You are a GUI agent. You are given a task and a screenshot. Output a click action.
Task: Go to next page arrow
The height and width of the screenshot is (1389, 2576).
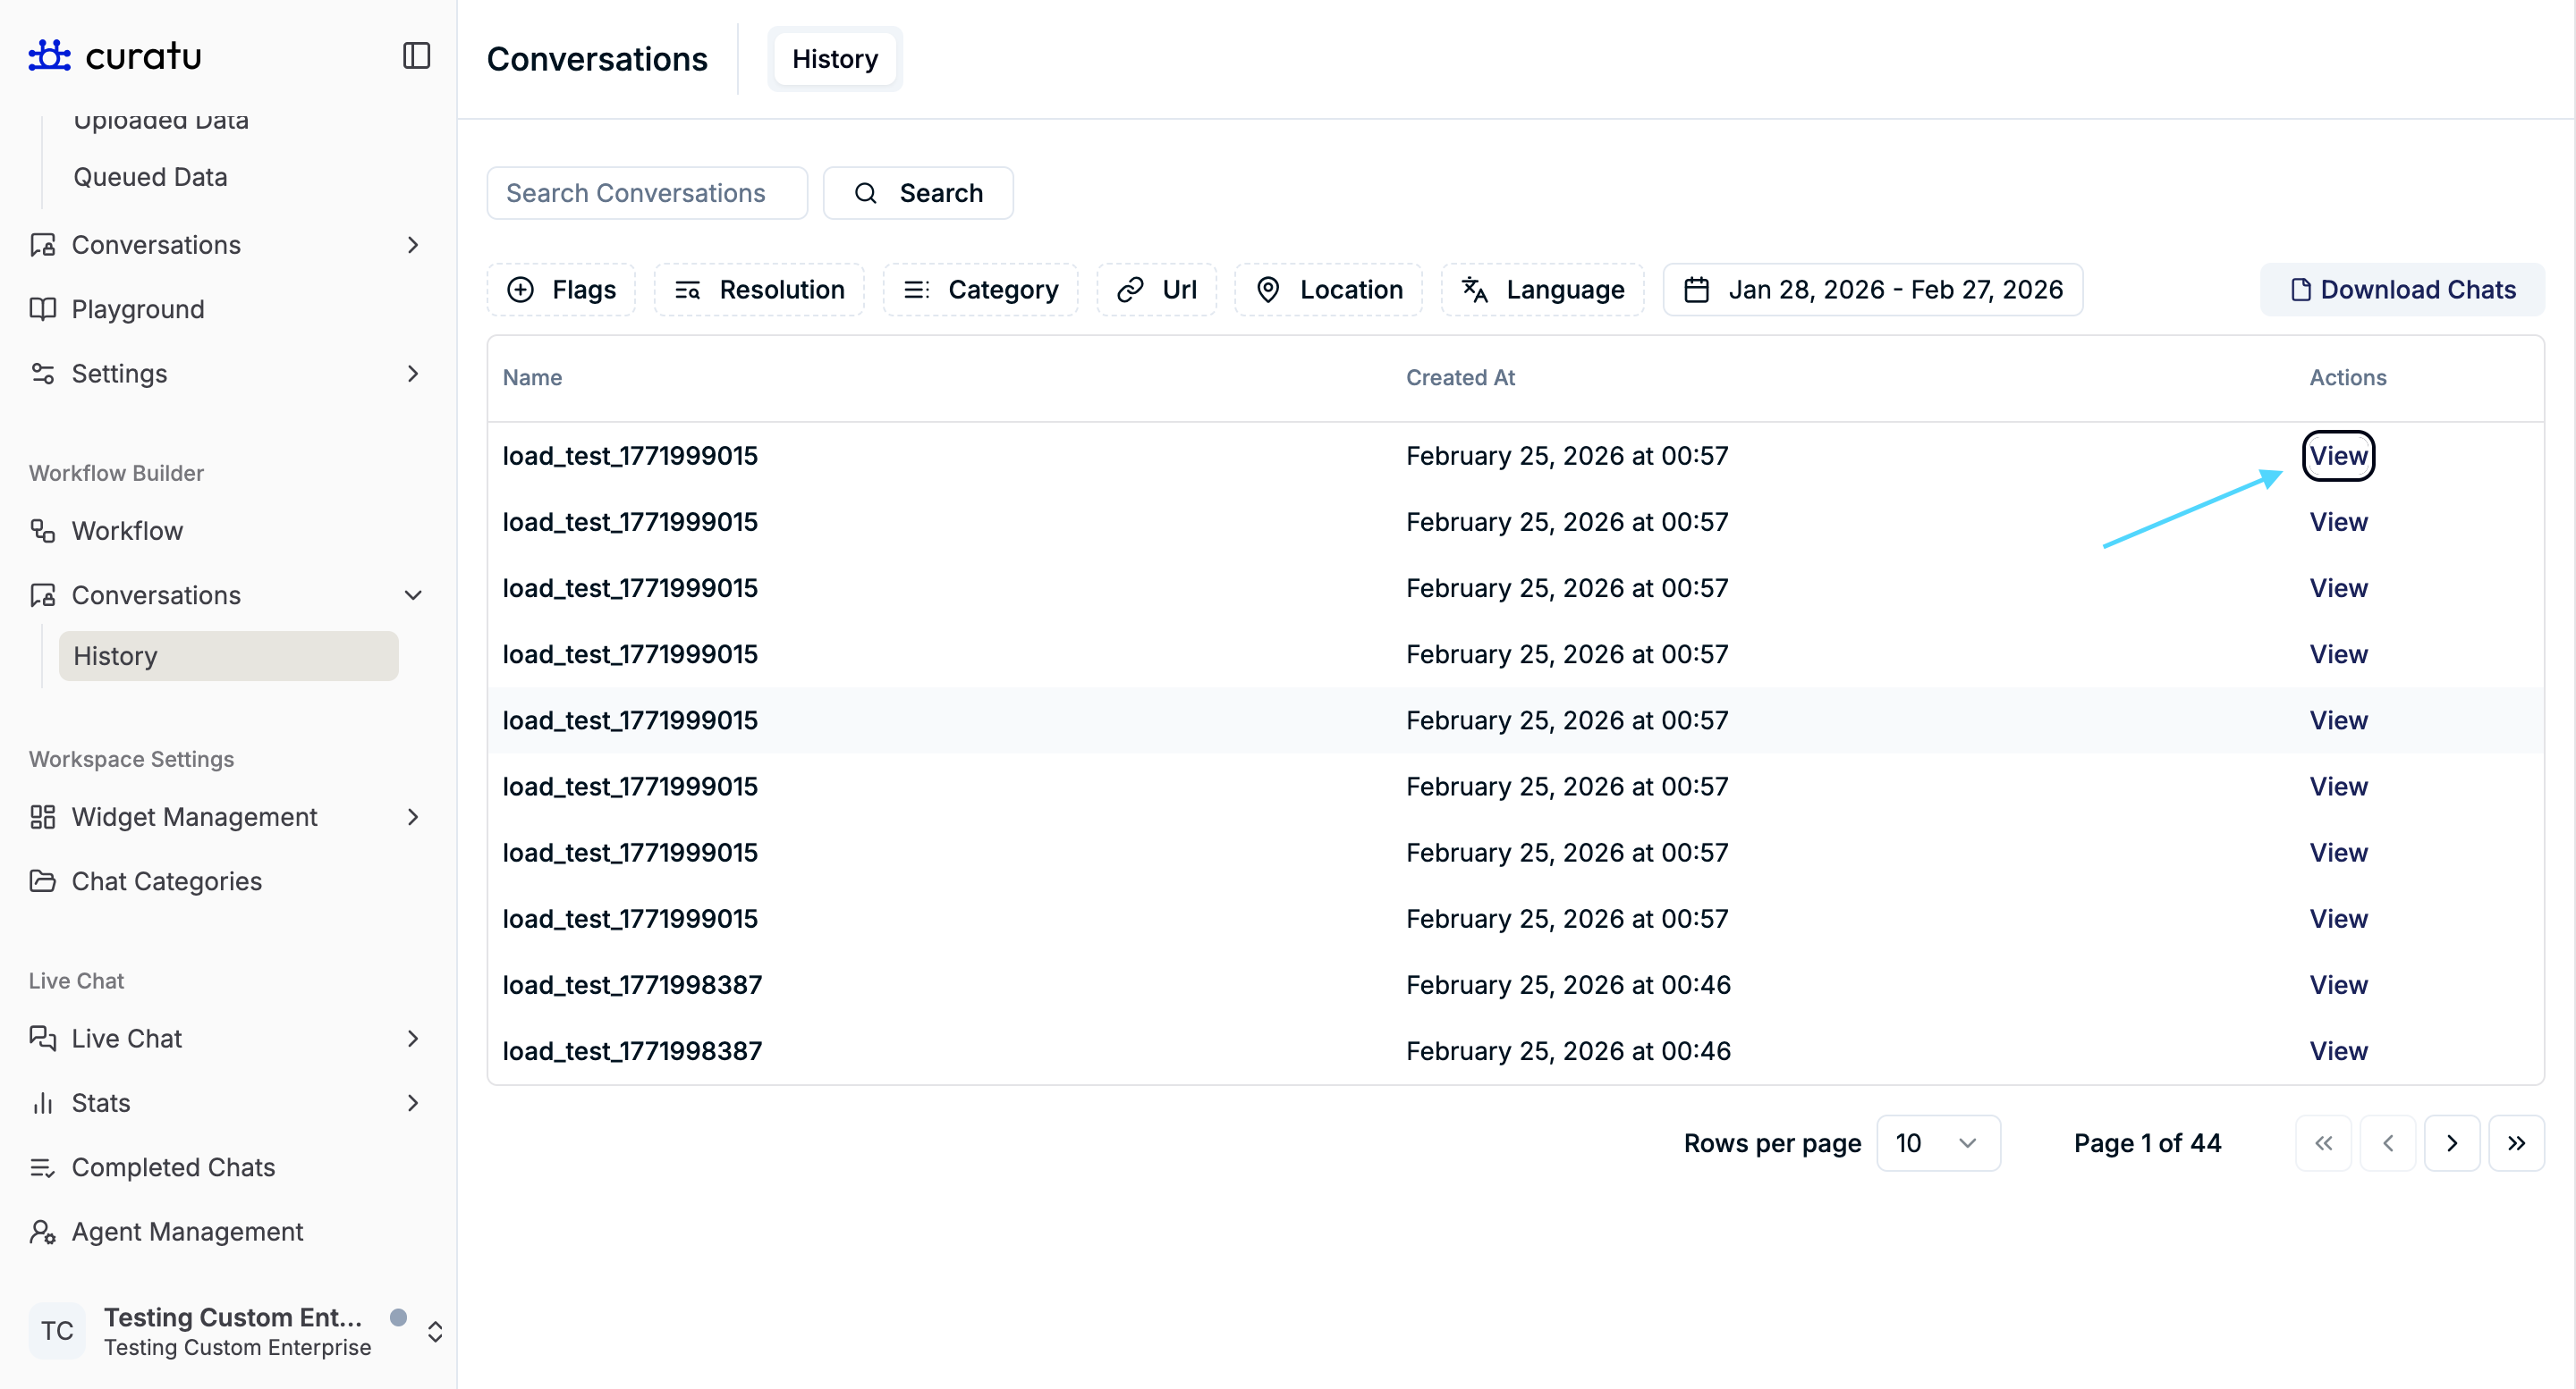click(x=2451, y=1143)
